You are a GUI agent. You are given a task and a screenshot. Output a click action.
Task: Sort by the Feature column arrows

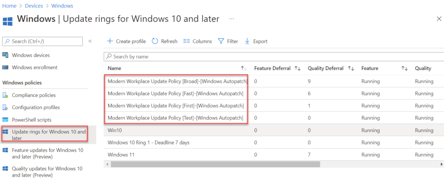[x=404, y=68]
